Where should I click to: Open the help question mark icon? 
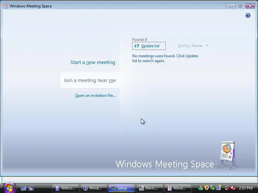tap(248, 15)
